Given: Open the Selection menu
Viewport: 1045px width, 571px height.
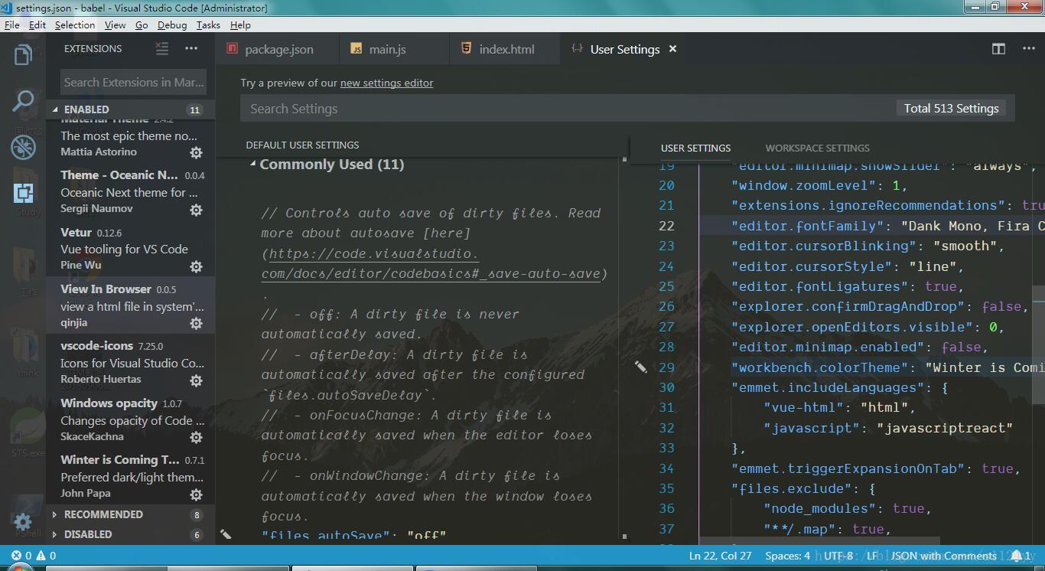Looking at the screenshot, I should (x=74, y=24).
